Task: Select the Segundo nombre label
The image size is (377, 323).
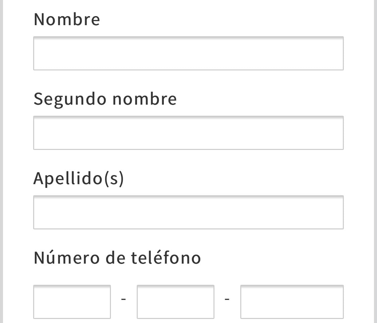Action: (105, 98)
